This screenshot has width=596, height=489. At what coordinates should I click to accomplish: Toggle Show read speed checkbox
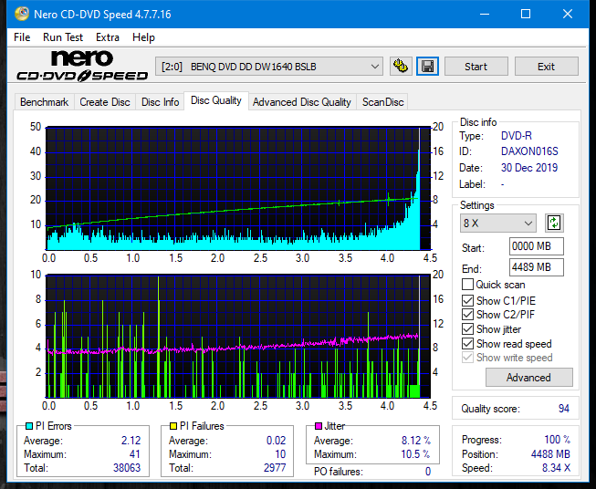467,344
